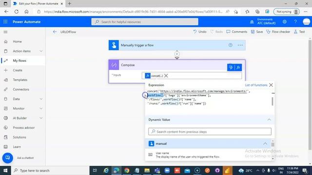Open the trigger card ellipsis menu
The width and height of the screenshot is (312, 175).
[240, 45]
